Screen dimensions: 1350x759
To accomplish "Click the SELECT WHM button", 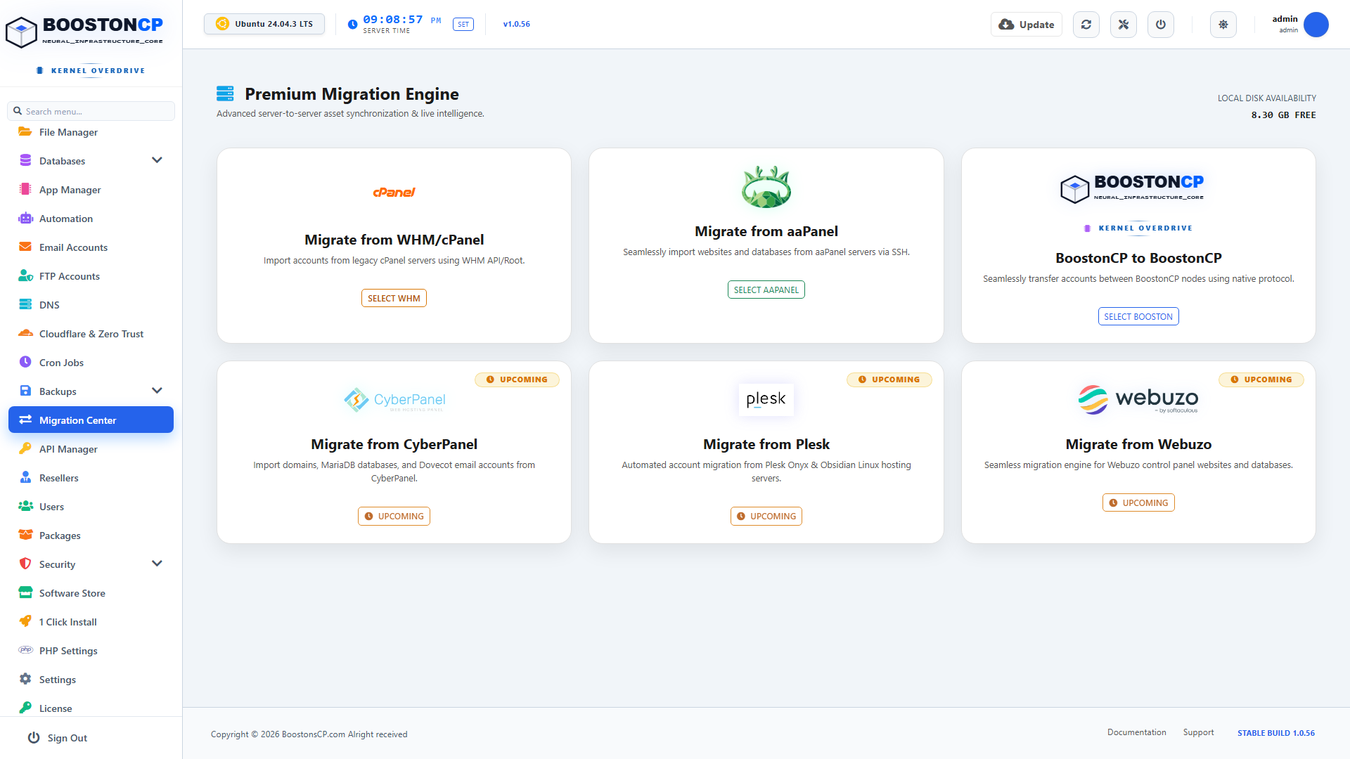I will (x=394, y=298).
